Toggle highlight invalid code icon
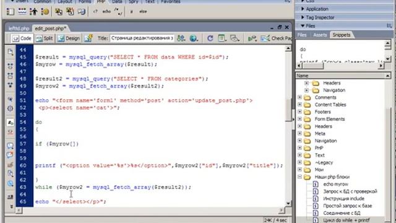The image size is (396, 223). click(x=11, y=132)
